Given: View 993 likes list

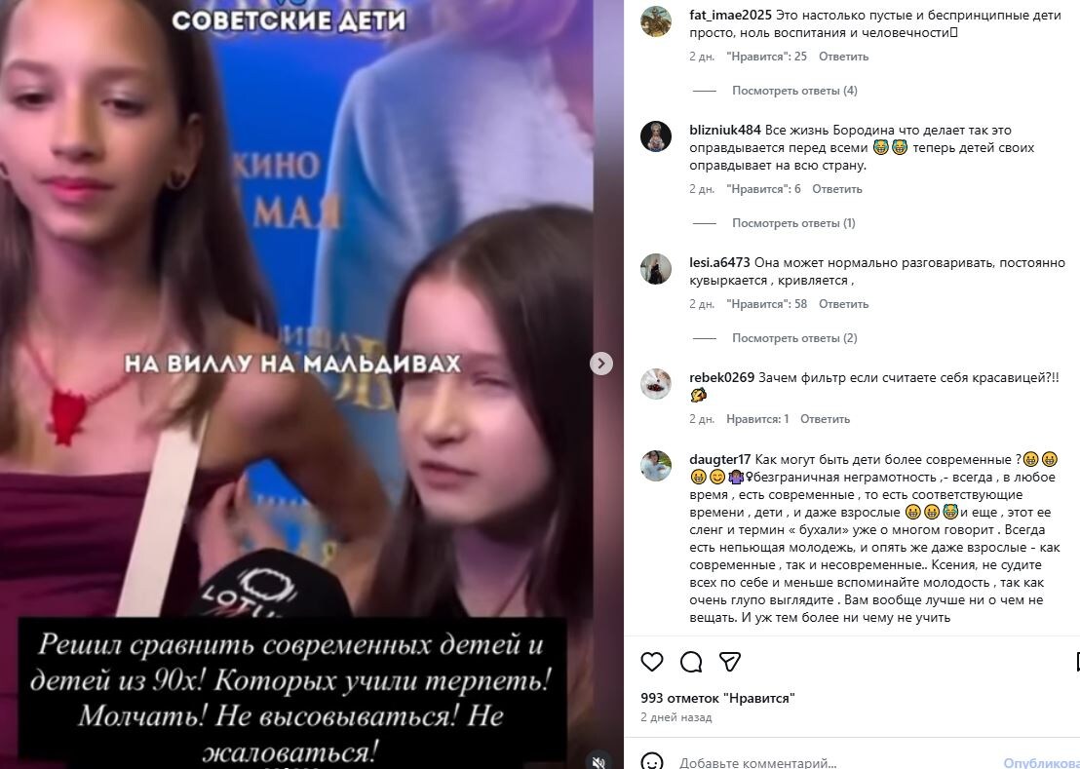Looking at the screenshot, I should [717, 698].
